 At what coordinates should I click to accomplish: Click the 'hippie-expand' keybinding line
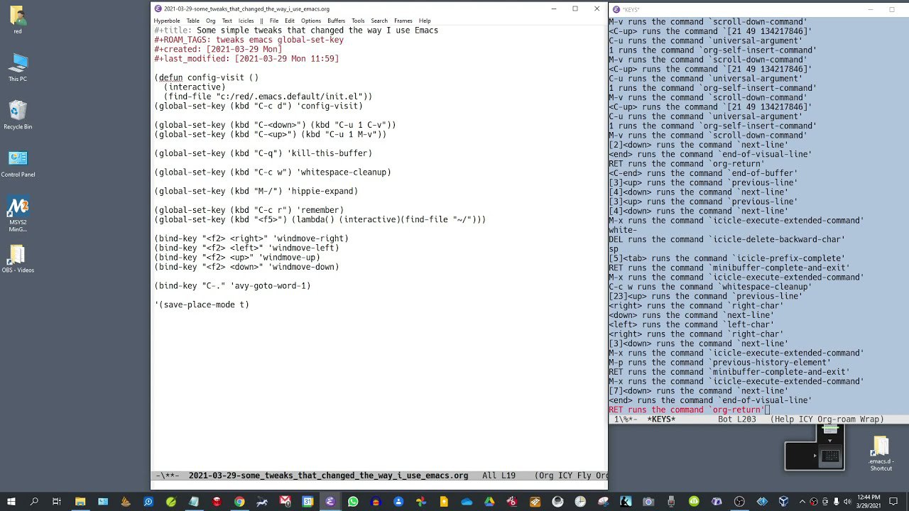[x=256, y=191]
